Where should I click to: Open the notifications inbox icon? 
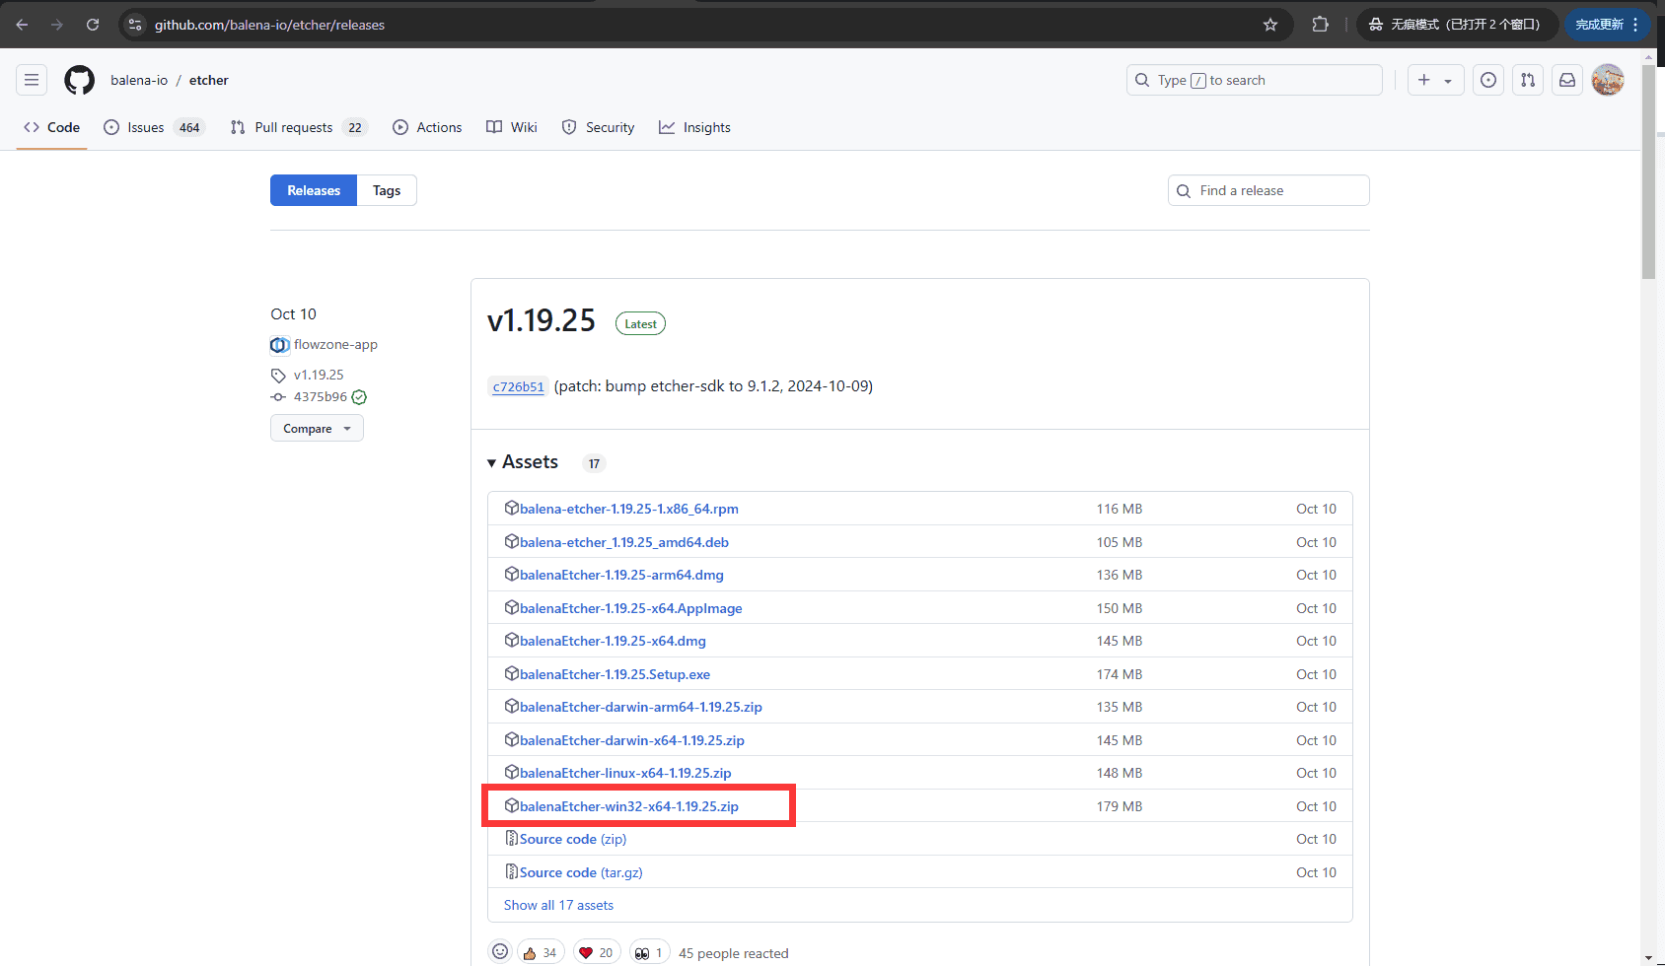click(1567, 80)
